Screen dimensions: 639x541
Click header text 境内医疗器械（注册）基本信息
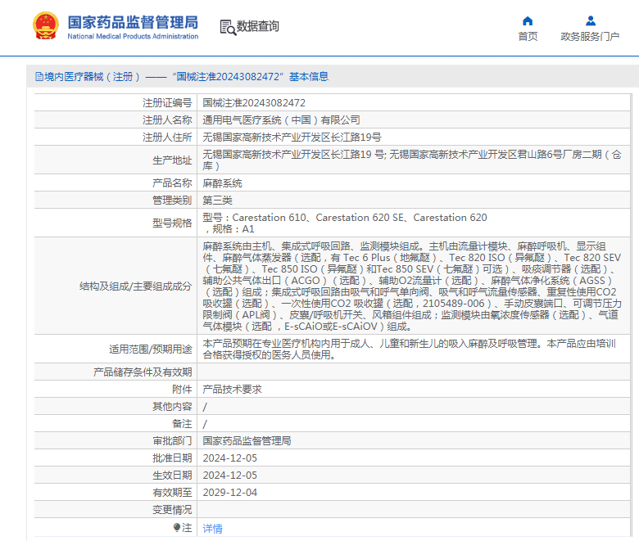click(186, 77)
